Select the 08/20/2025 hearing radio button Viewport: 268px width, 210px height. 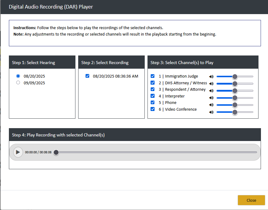[18, 76]
